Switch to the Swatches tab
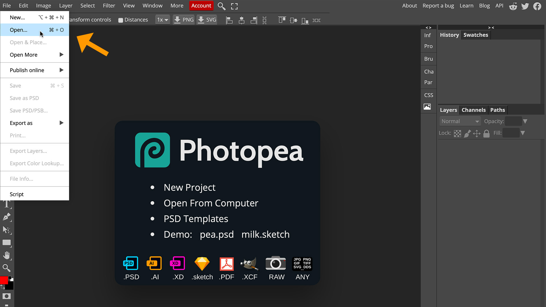Image resolution: width=546 pixels, height=307 pixels. 476,35
